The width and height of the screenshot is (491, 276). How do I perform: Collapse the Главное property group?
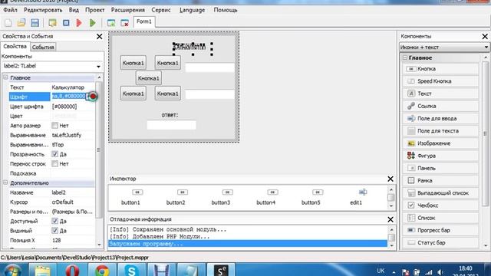click(5, 77)
